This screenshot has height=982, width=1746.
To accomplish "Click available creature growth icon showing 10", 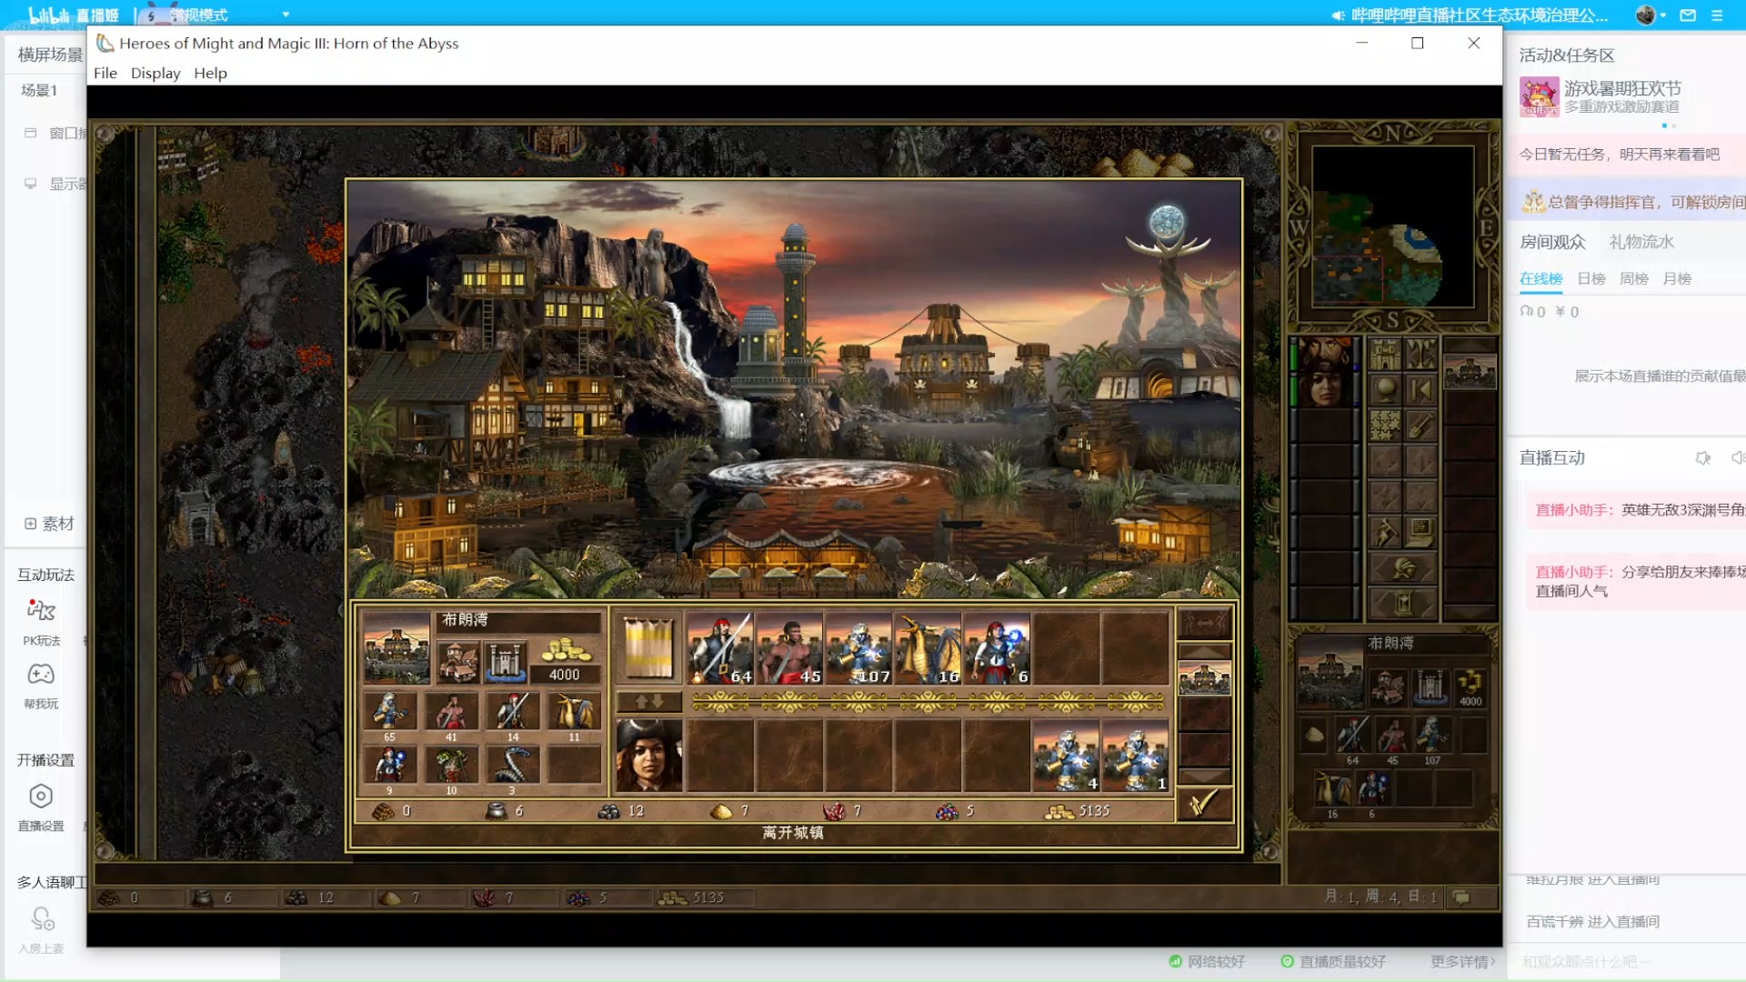I will click(x=451, y=766).
